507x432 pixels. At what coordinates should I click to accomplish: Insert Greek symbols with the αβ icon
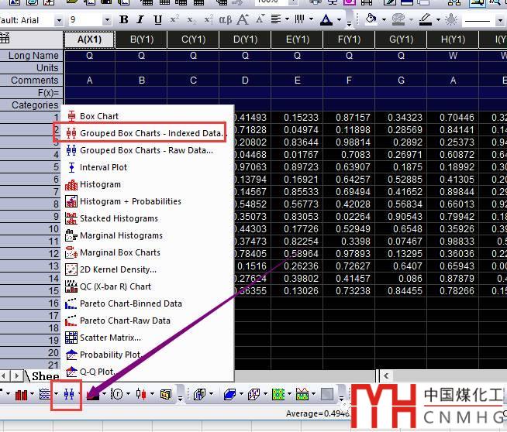pyautogui.click(x=226, y=20)
